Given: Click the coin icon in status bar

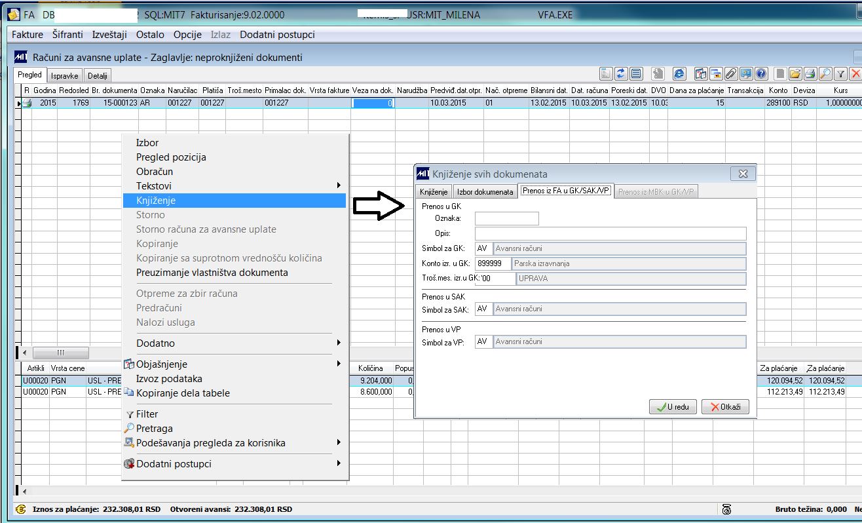Looking at the screenshot, I should (21, 509).
